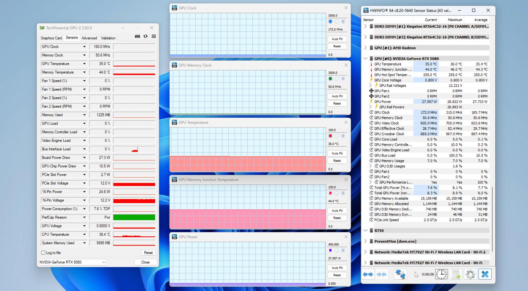Screen dimensions: 528x291
Task: Click HWiNFO collapse columns arrows icon
Action: pos(382,274)
